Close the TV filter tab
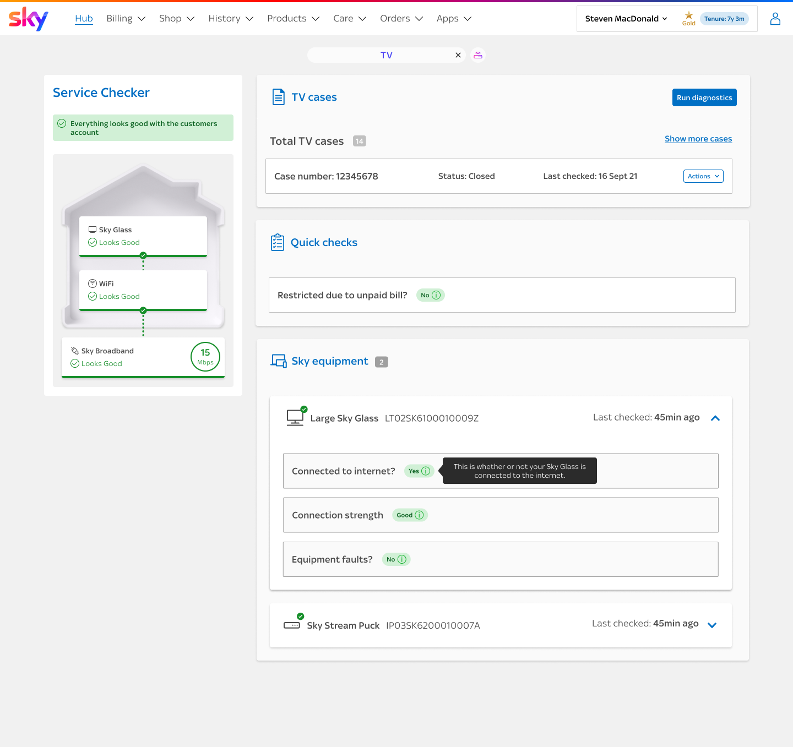This screenshot has height=747, width=793. (458, 55)
